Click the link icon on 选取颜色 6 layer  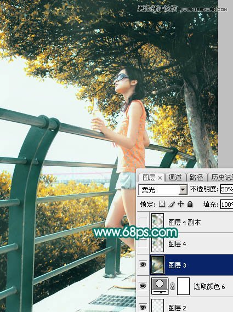(172, 286)
